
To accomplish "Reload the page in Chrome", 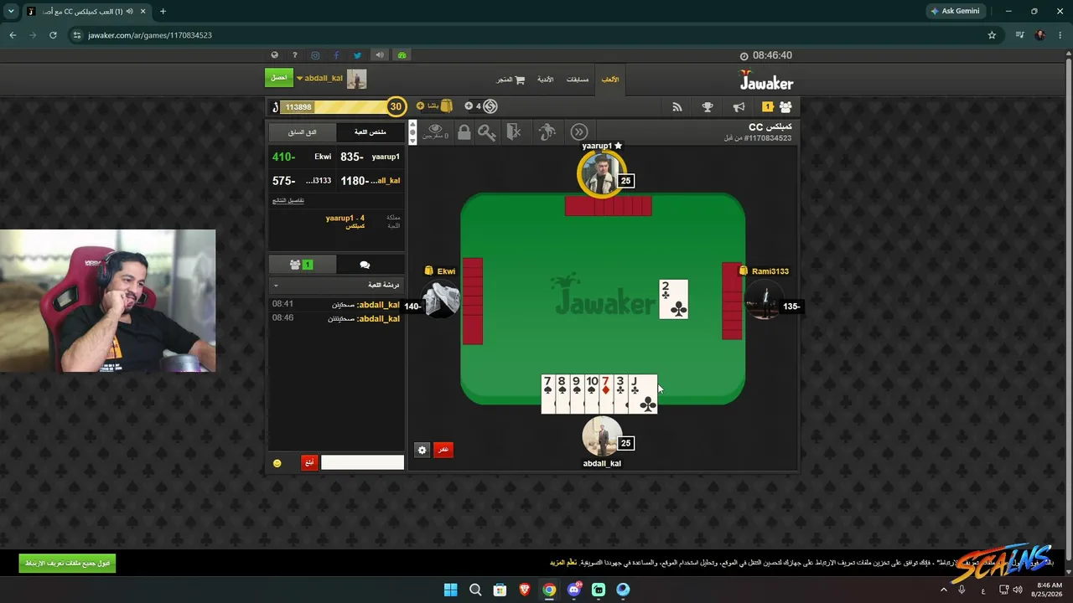I will (x=53, y=35).
